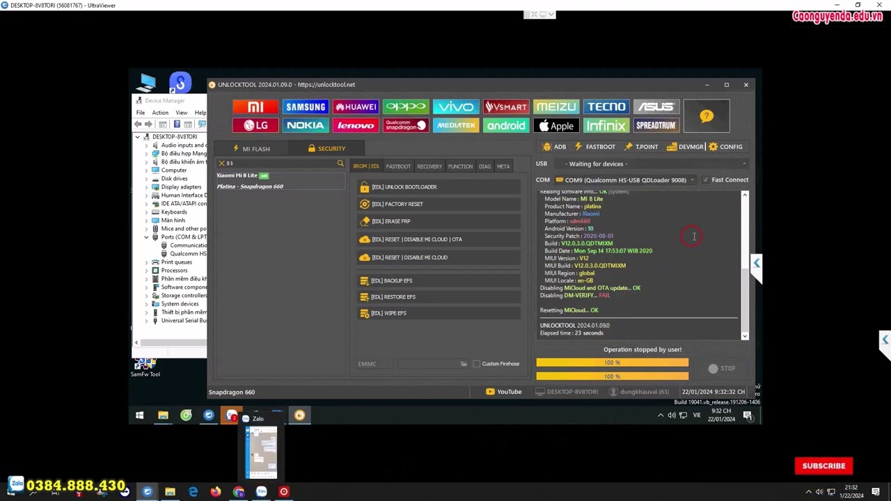Open the side panel arrow beside log
Viewport: 891px width, 501px height.
pyautogui.click(x=757, y=263)
